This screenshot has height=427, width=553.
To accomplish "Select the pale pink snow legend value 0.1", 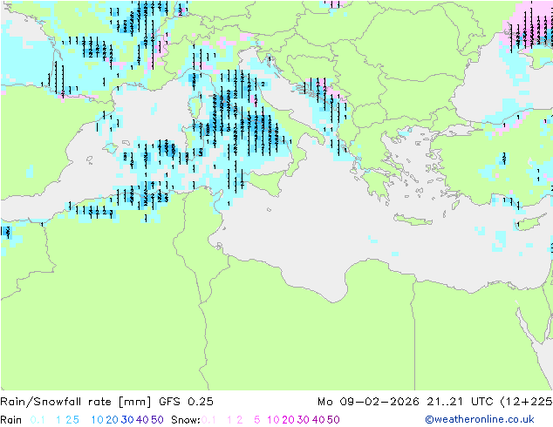I will [x=208, y=420].
